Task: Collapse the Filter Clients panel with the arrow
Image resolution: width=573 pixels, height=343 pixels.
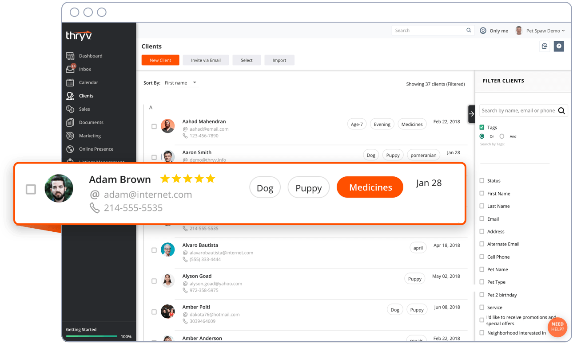Action: click(471, 114)
